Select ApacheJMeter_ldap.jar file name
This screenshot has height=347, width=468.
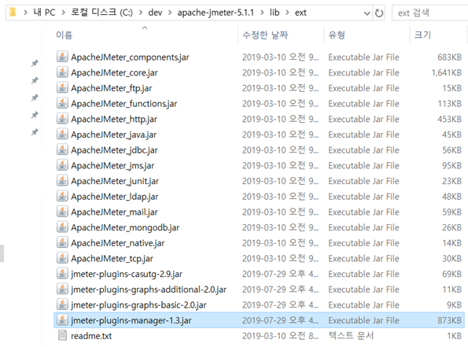115,197
